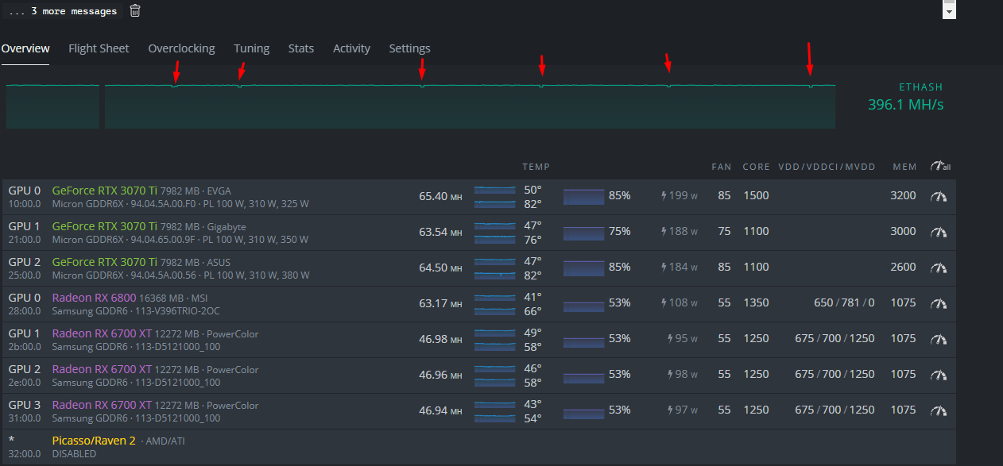Click the 85% fan speed bar for the EVGA card
Image resolution: width=1003 pixels, height=466 pixels.
click(x=584, y=196)
